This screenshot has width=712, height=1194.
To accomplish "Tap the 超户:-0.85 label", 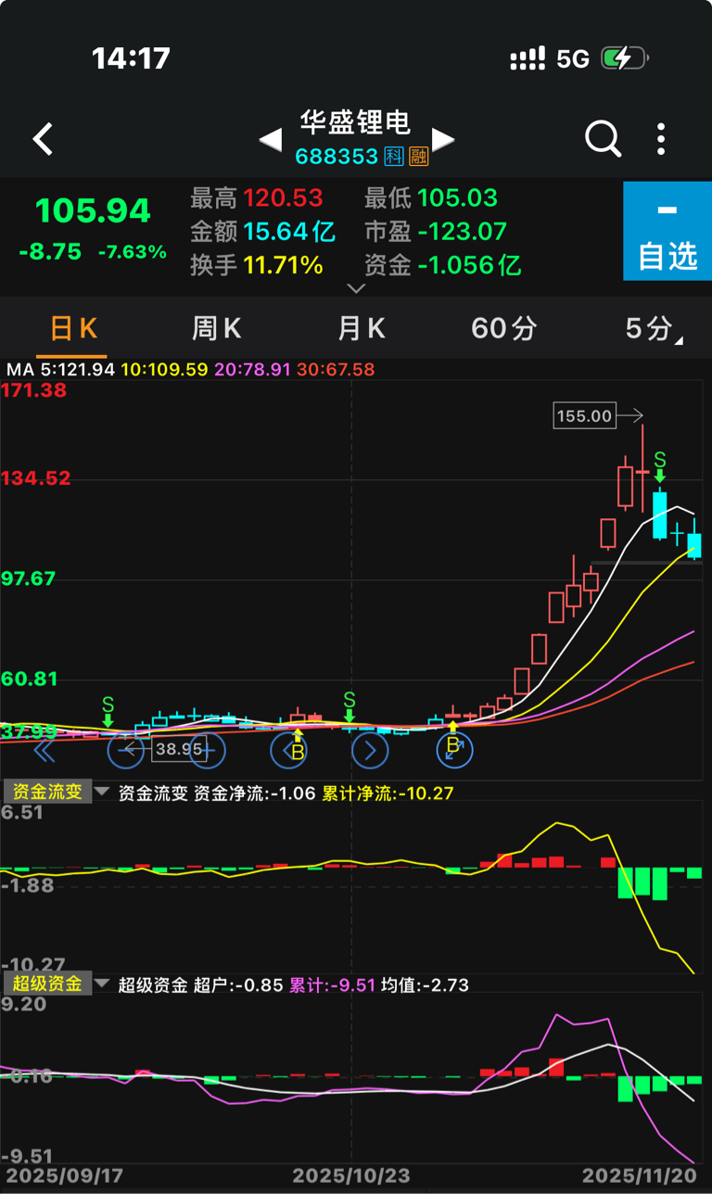I will pos(238,984).
